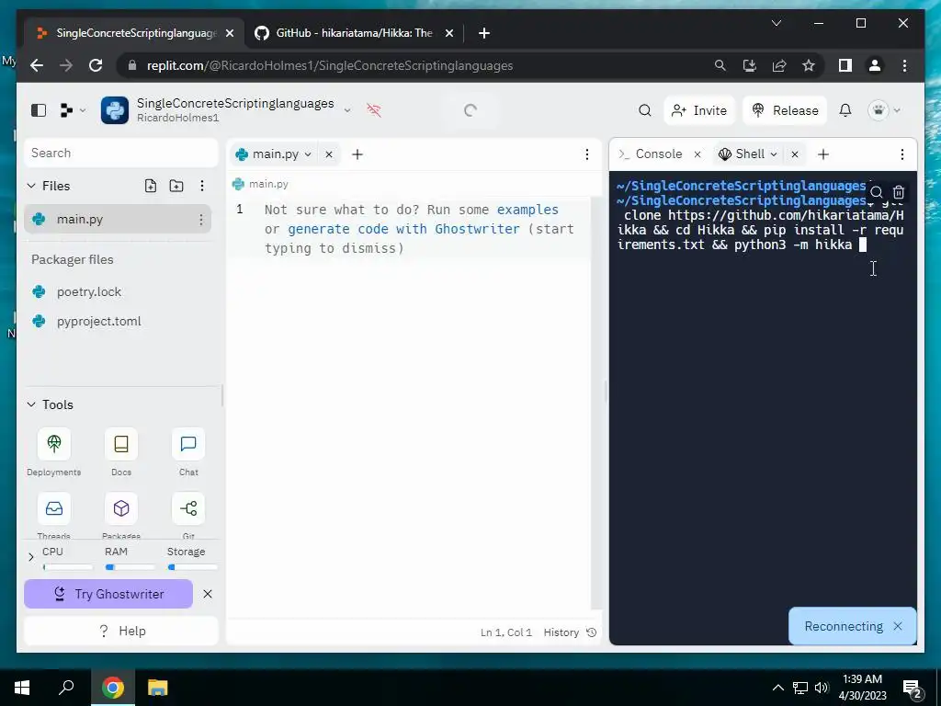Open the Replit workspace logo menu
The height and width of the screenshot is (706, 941).
click(73, 110)
